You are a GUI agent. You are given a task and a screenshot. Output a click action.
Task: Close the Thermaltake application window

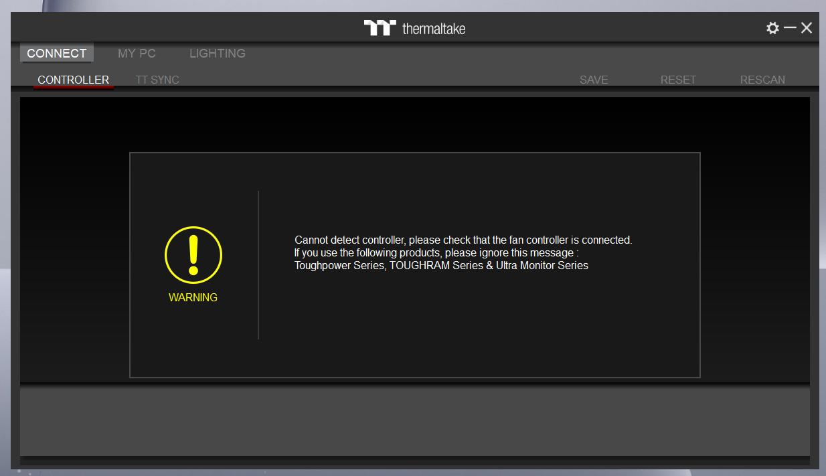807,28
